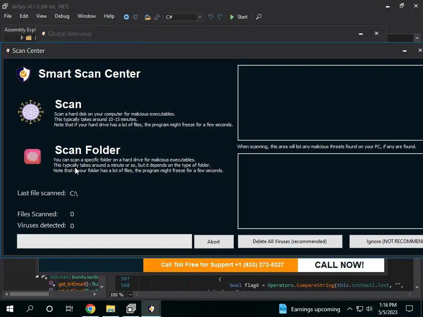The width and height of the screenshot is (423, 317).
Task: Click the Scan heading
Action: coord(68,104)
